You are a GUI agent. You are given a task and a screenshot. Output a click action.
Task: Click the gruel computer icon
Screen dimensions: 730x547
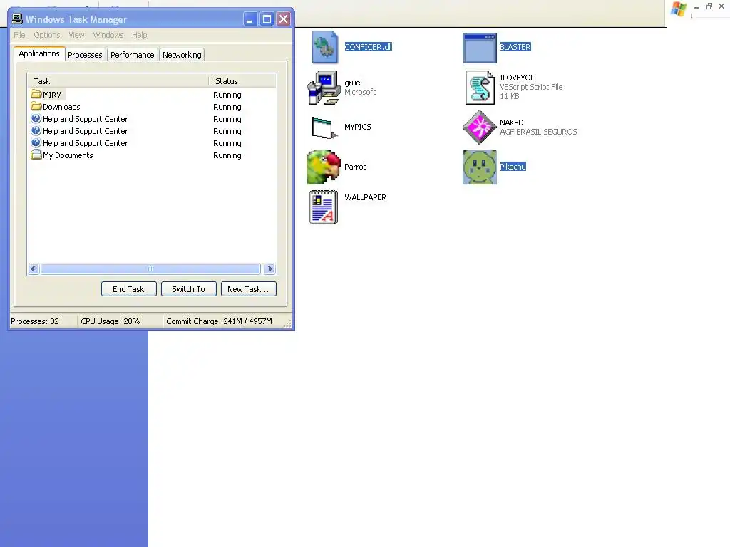tap(324, 88)
